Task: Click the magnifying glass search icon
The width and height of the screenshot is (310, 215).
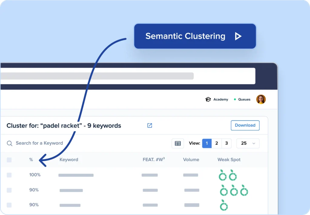Action: click(x=10, y=143)
